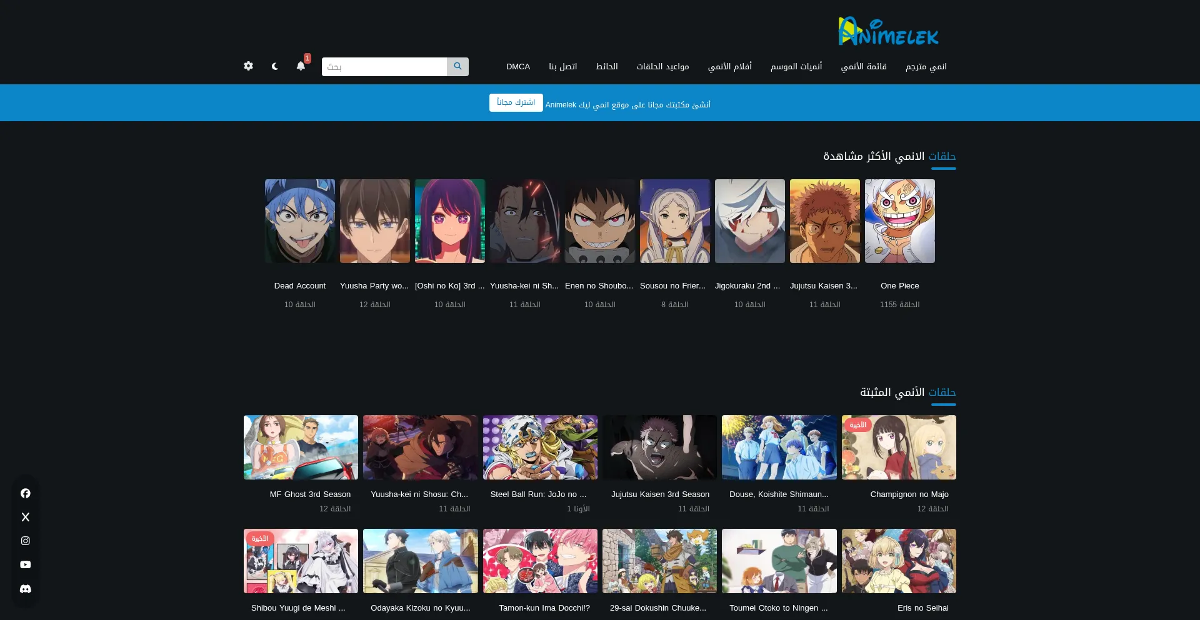The image size is (1200, 620).
Task: Toggle dark mode moon icon
Action: tap(275, 66)
